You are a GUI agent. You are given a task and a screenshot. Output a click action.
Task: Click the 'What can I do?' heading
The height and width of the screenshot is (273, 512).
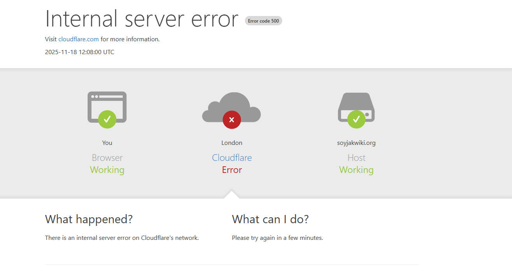coord(270,219)
